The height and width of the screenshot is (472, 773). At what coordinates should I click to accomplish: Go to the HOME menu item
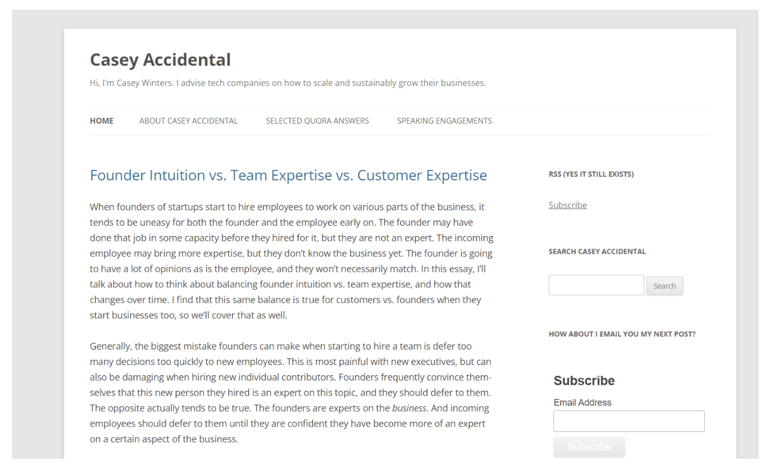point(102,121)
